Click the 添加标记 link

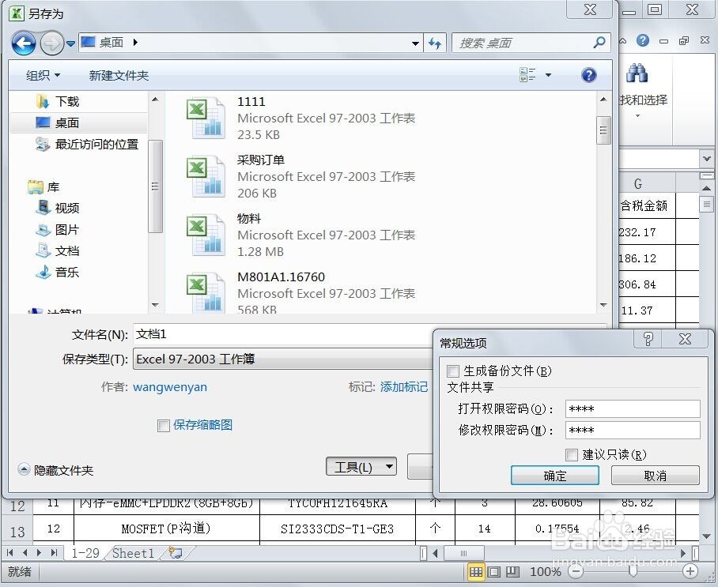pos(404,387)
